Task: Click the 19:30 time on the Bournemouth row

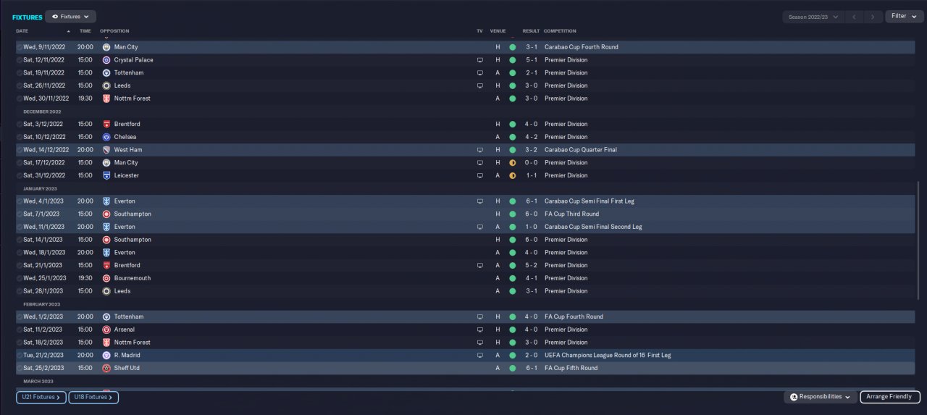Action: pyautogui.click(x=85, y=278)
